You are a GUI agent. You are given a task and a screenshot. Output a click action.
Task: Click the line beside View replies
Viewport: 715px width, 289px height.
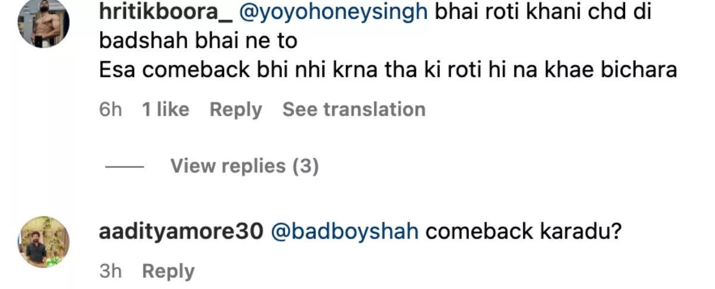click(x=125, y=167)
